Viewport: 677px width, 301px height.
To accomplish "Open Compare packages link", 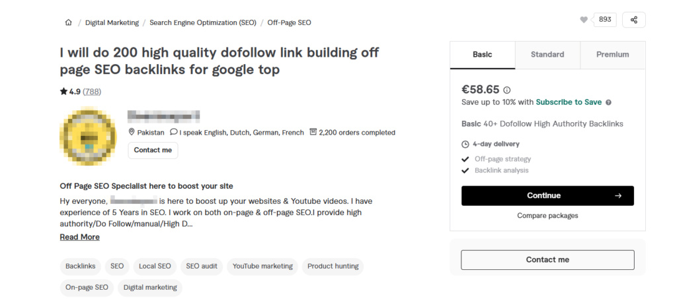I will point(547,216).
